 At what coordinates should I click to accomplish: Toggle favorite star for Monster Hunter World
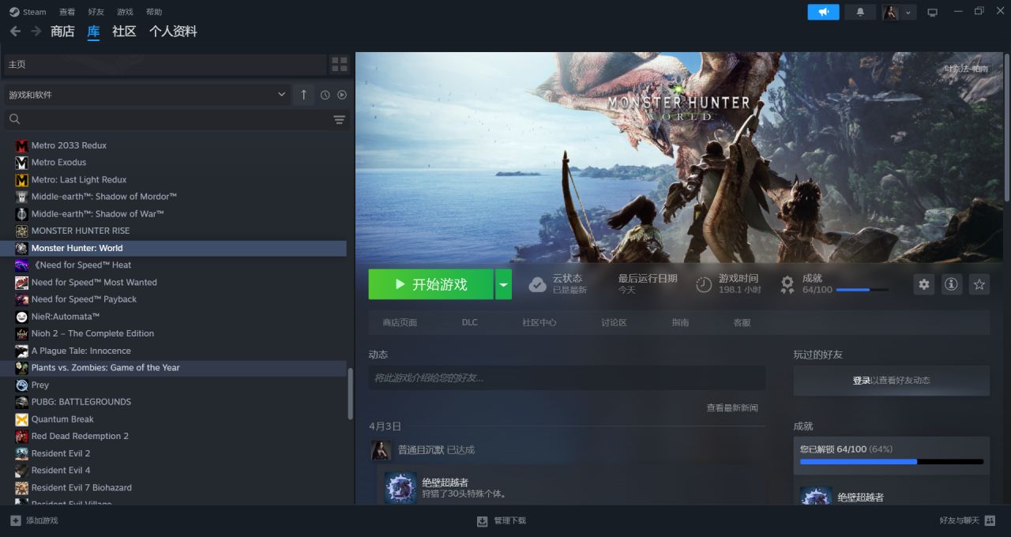point(979,284)
